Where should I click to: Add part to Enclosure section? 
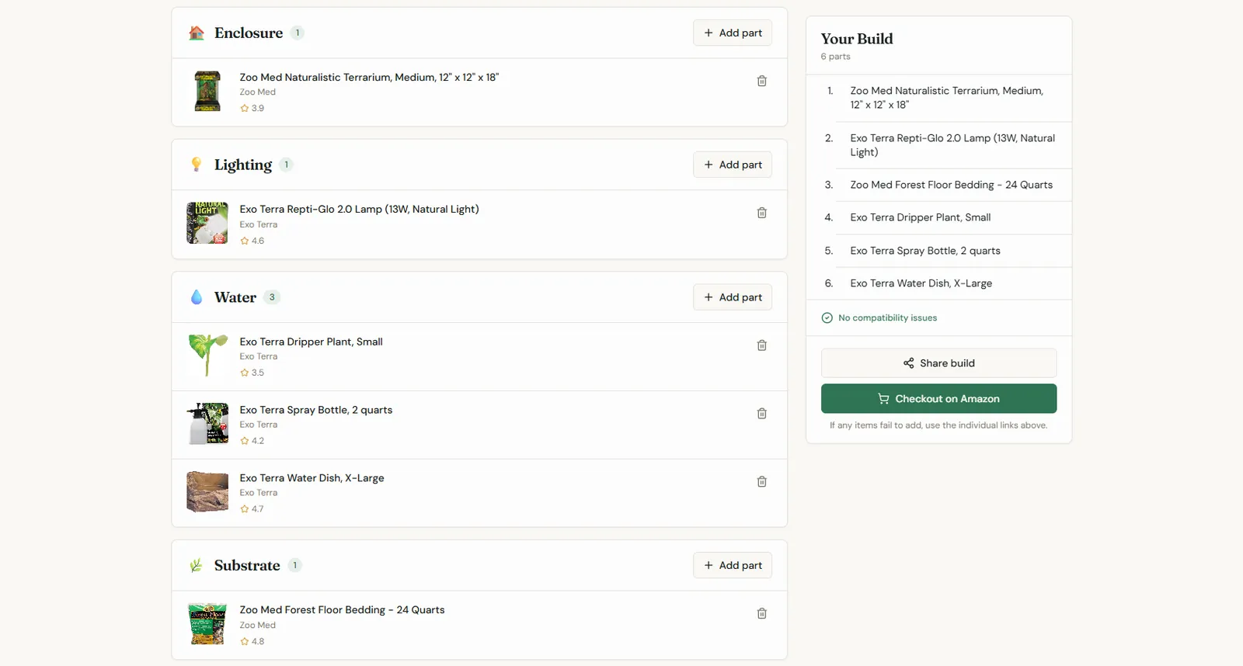coord(733,33)
